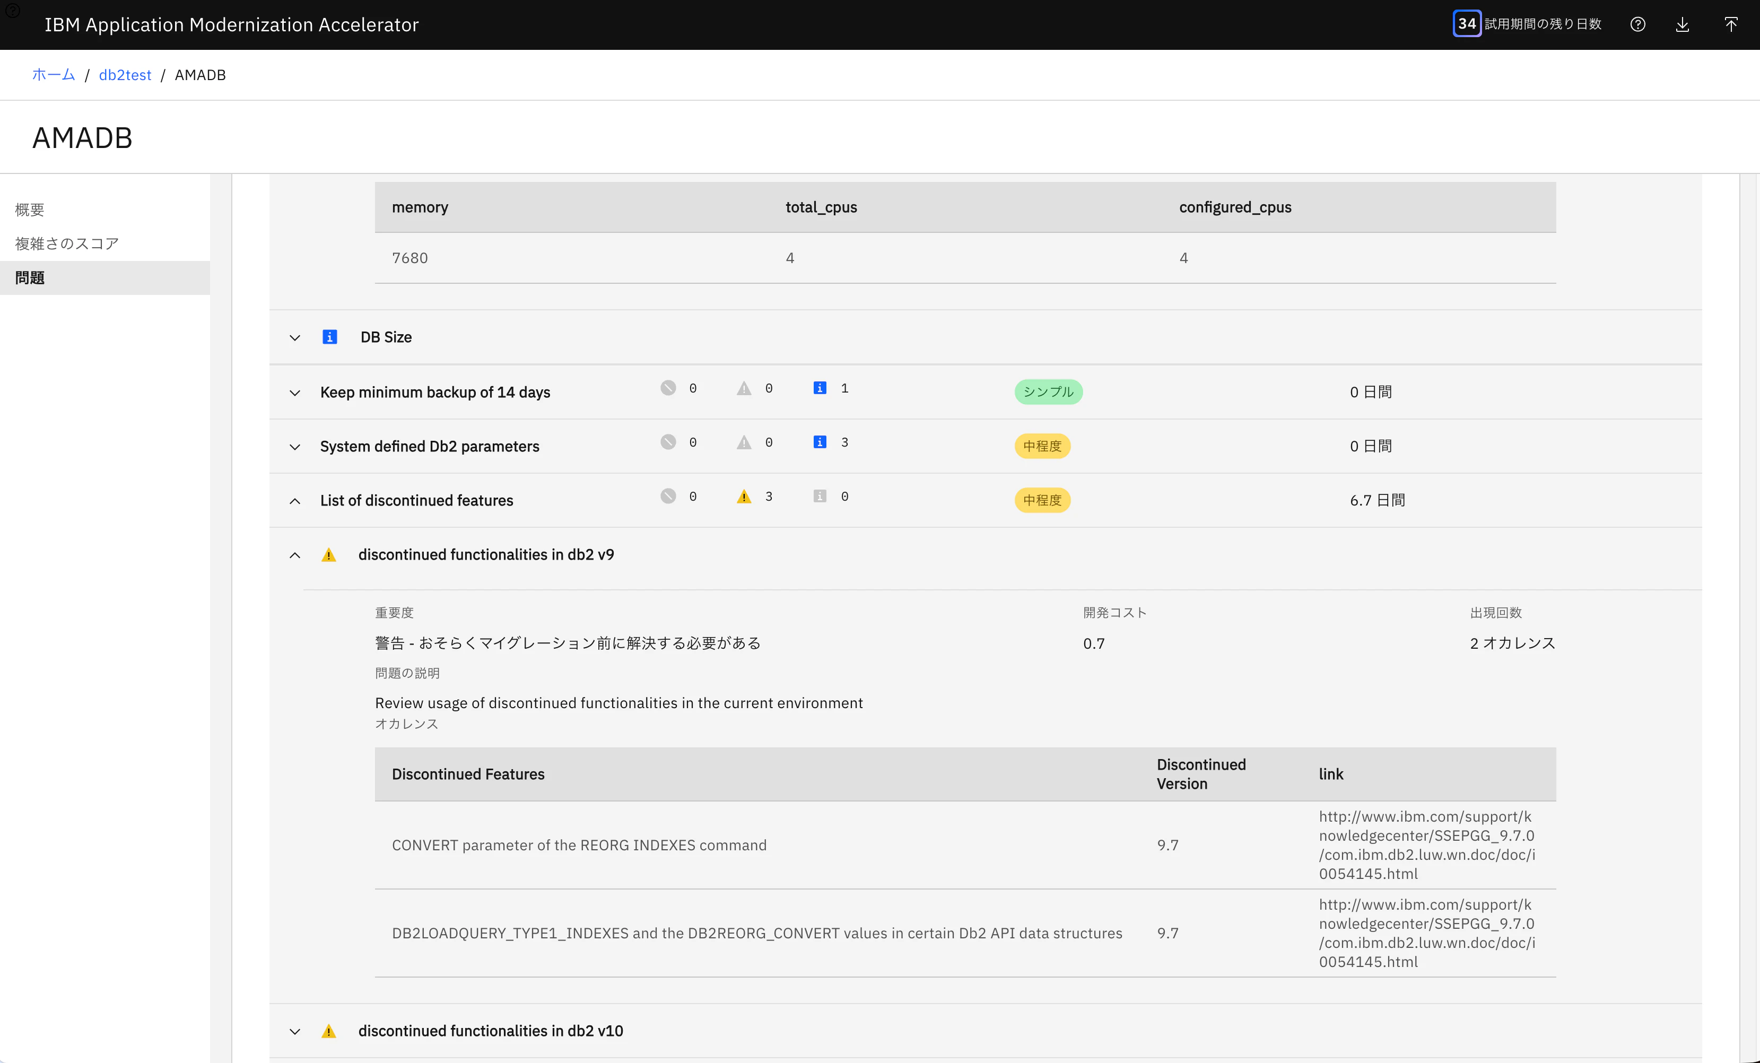Screen dimensions: 1760x1063
Task: Click the 0.7 development cost value
Action: (1094, 643)
